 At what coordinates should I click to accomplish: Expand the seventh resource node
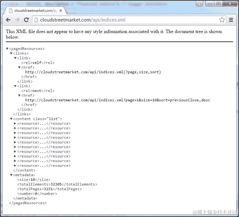15,152
